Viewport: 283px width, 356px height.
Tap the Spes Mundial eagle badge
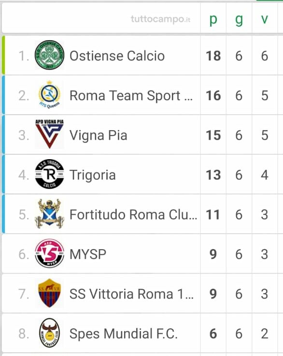tap(49, 333)
